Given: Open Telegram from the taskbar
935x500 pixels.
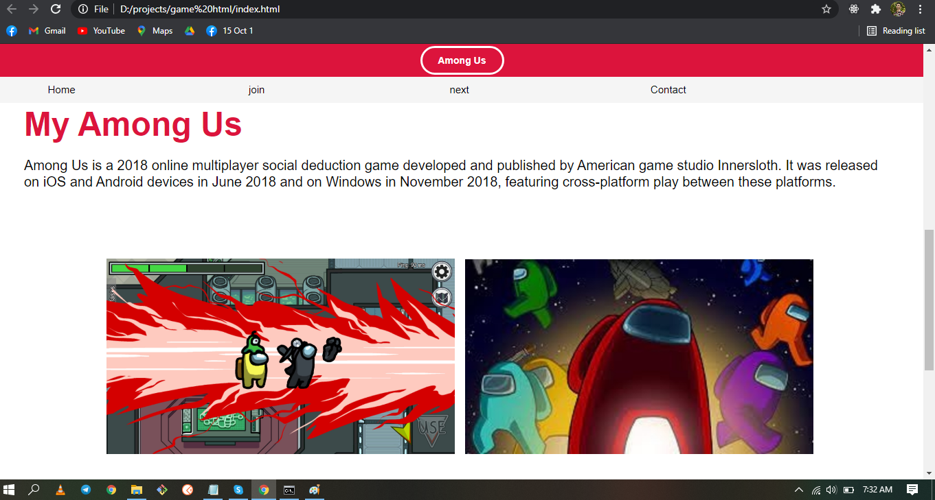Looking at the screenshot, I should [86, 490].
